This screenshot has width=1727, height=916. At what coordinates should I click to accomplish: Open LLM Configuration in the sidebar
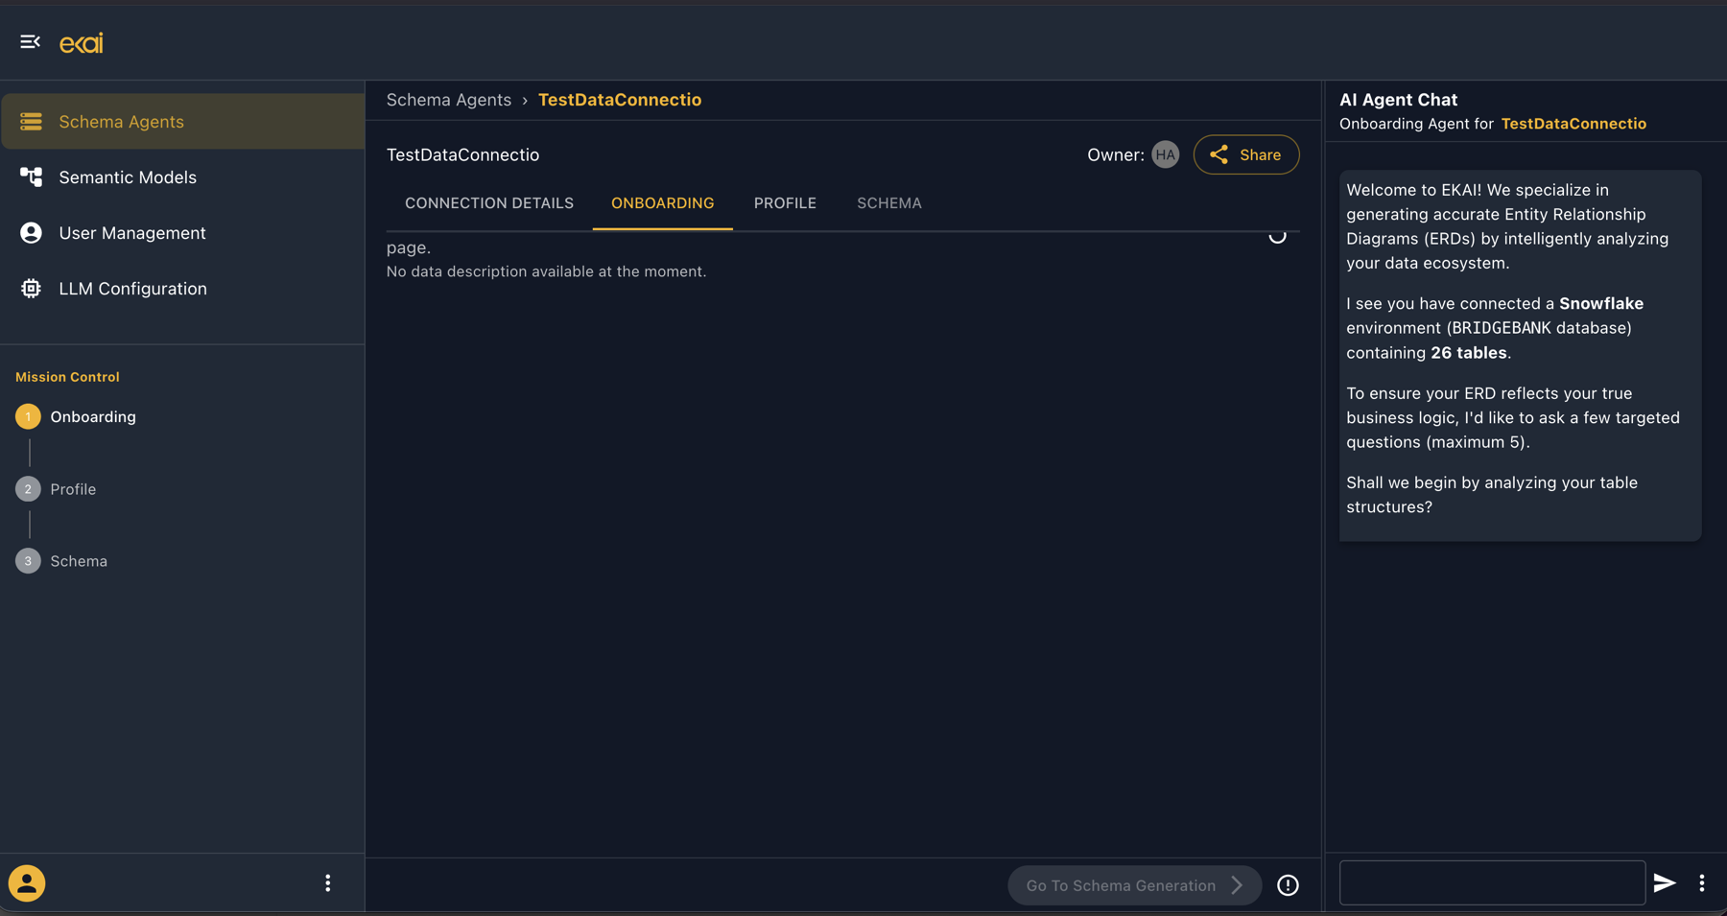click(182, 289)
